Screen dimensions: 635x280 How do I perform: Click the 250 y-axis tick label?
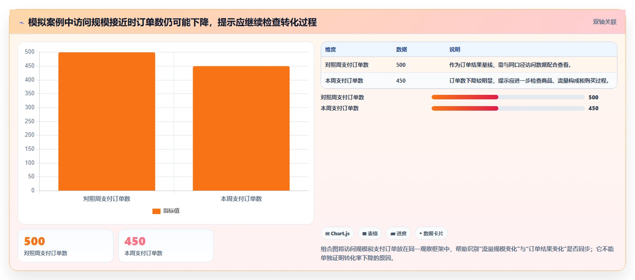(x=30, y=121)
